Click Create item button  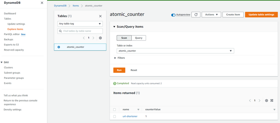233,15
